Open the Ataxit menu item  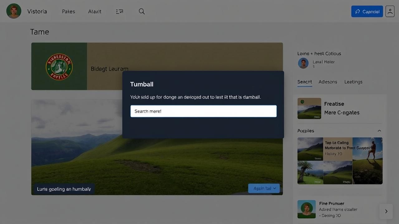pyautogui.click(x=94, y=12)
